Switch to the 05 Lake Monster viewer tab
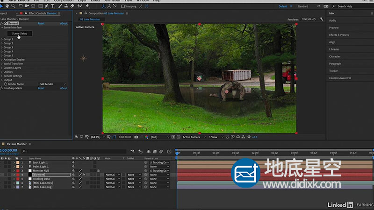This screenshot has height=210, width=374. tap(90, 19)
